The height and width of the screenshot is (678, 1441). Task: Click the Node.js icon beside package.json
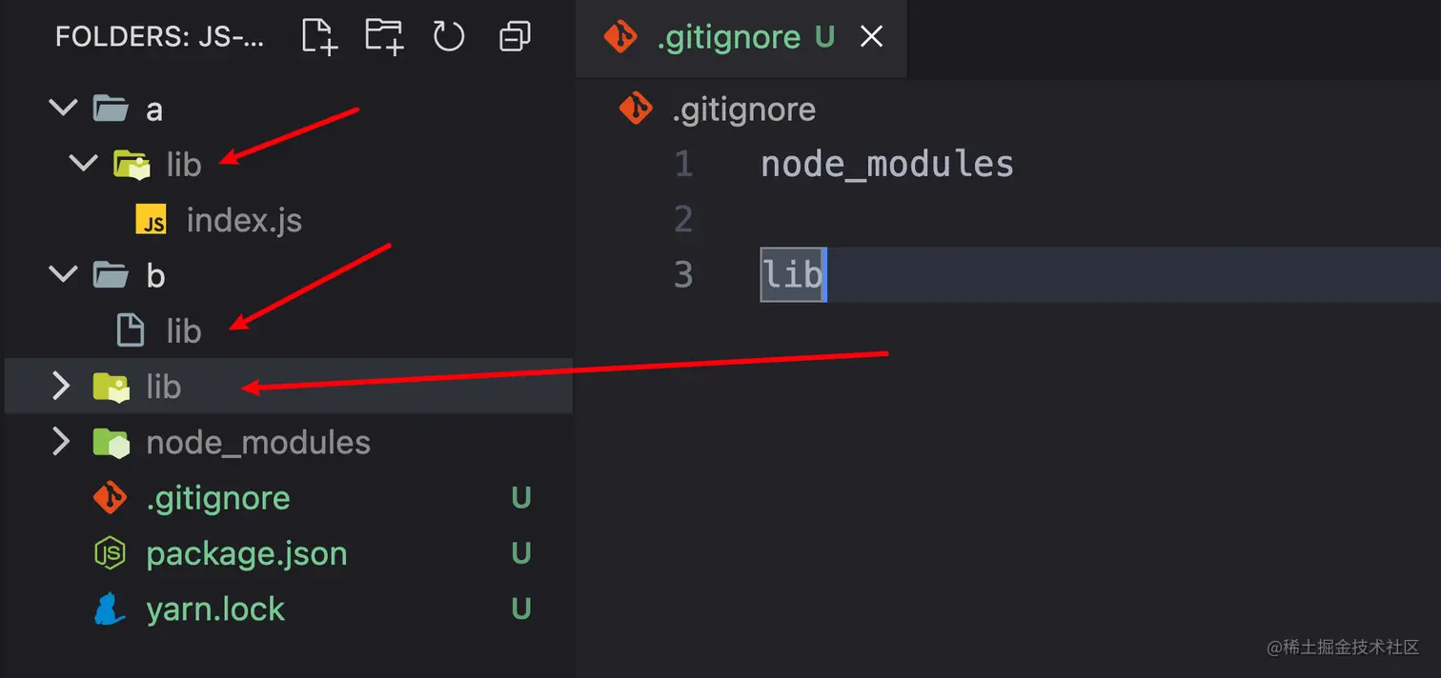click(111, 553)
